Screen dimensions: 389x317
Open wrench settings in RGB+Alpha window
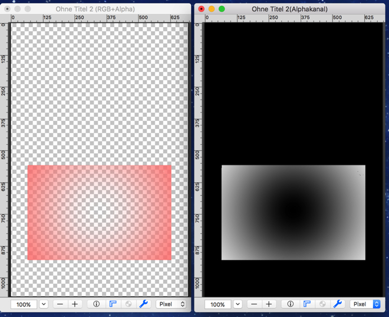144,304
